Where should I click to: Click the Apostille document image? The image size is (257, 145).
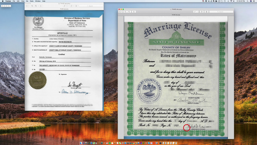(x=64, y=60)
